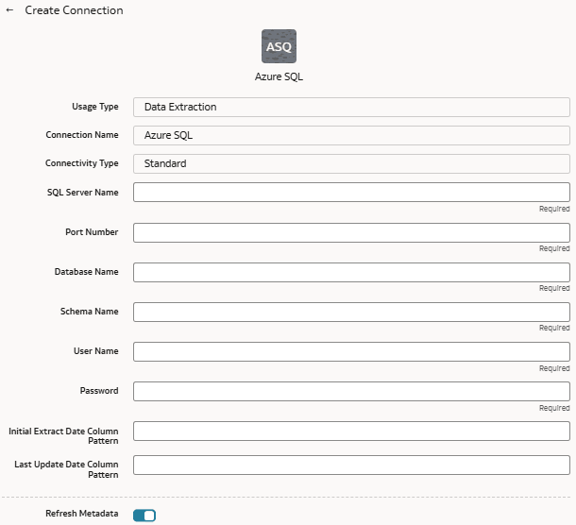Click the Connectivity Type label

click(x=81, y=163)
